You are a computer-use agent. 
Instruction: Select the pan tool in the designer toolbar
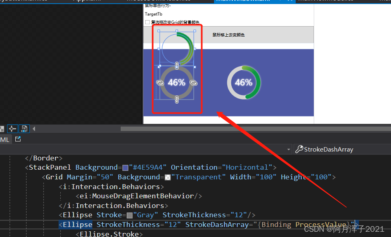pos(12,129)
